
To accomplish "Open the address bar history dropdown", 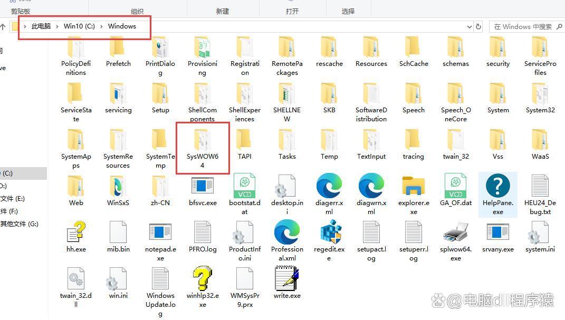I will tap(469, 27).
